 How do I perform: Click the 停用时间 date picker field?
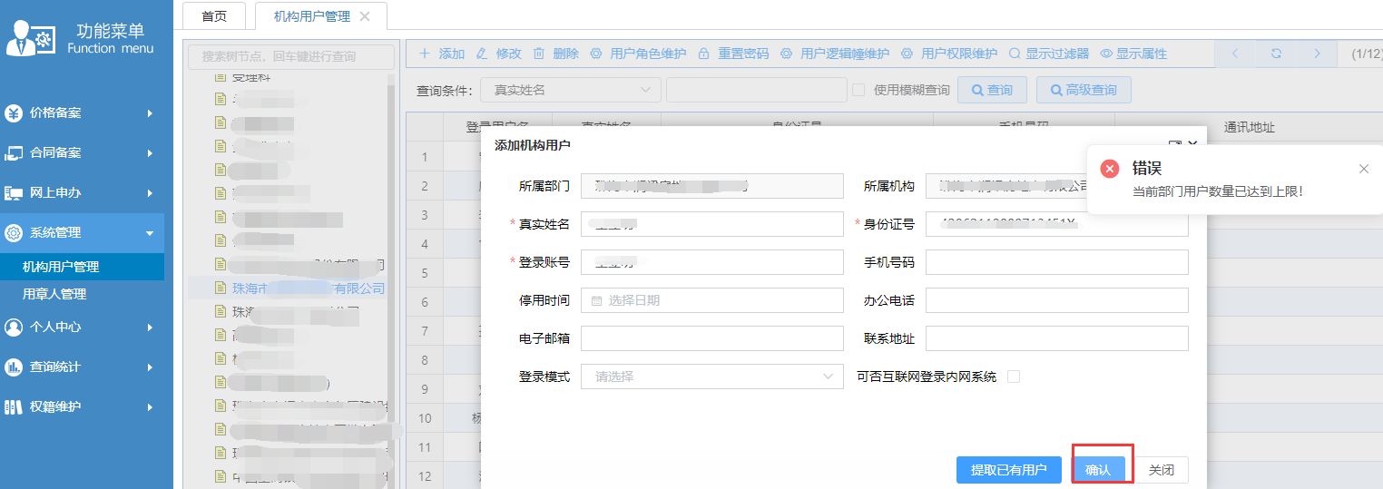click(x=711, y=300)
